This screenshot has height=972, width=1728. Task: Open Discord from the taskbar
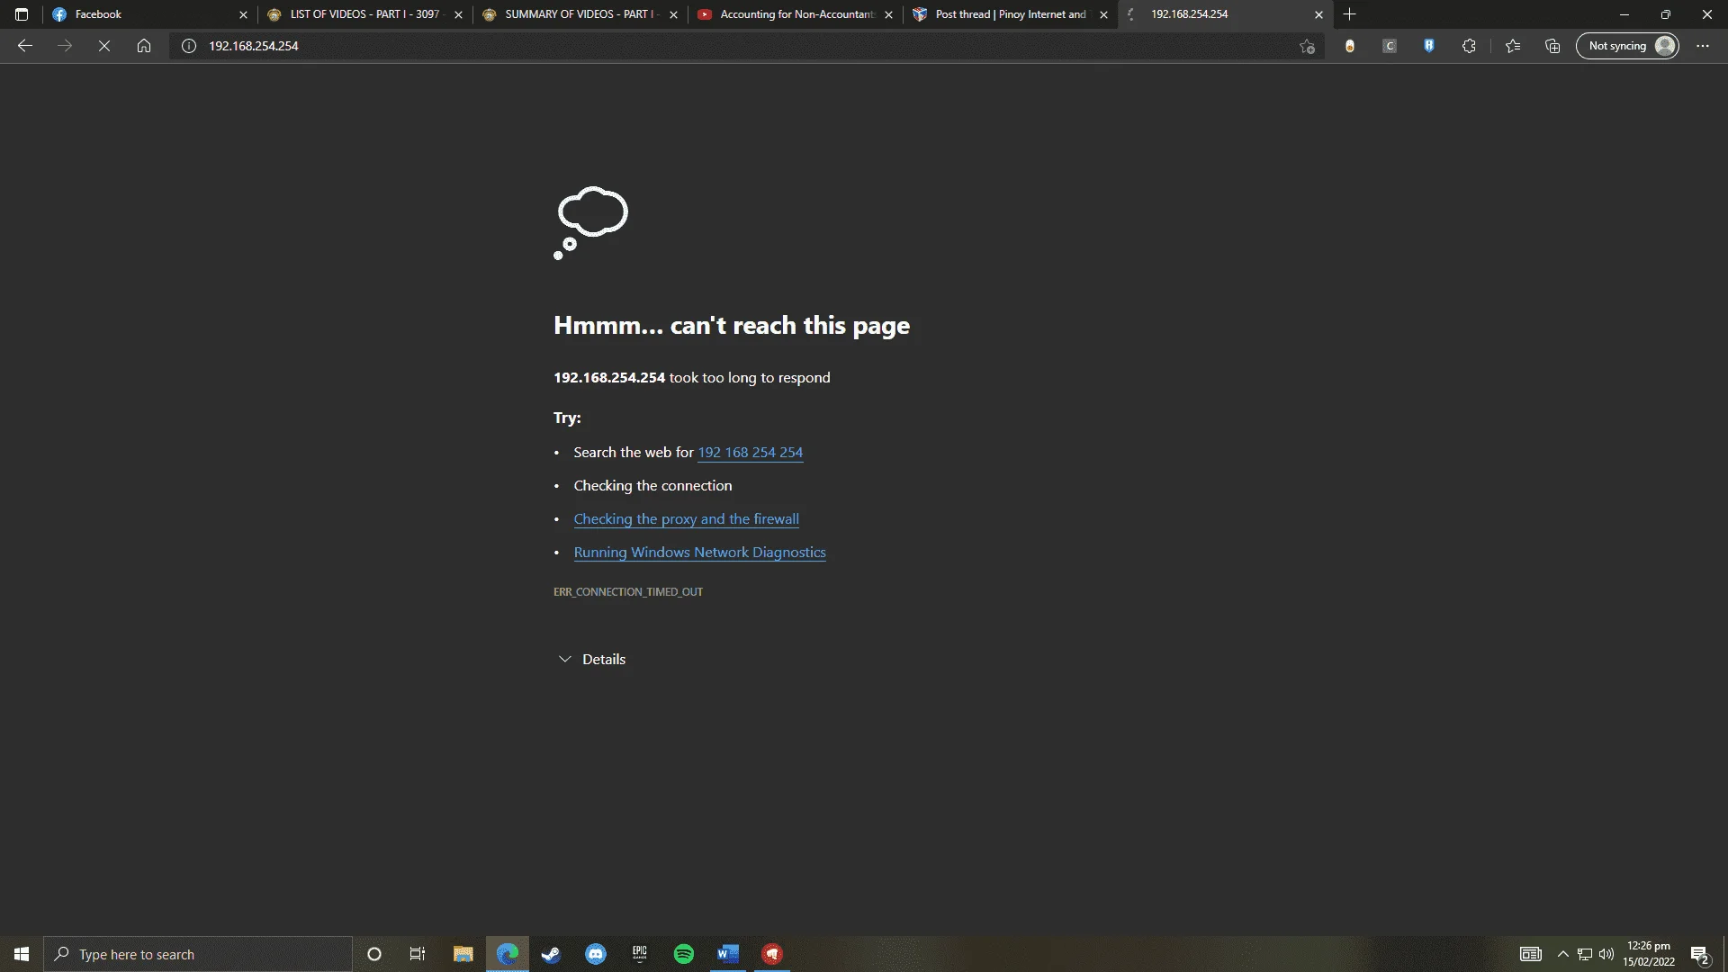coord(596,954)
